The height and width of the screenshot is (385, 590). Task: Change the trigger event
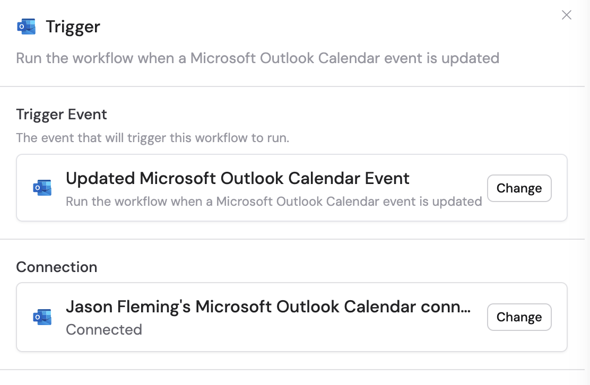point(519,188)
